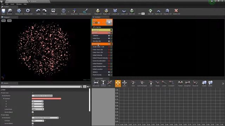
Task: Expand the Curve Editor toolbar overflow chevron
Action: click(223, 84)
